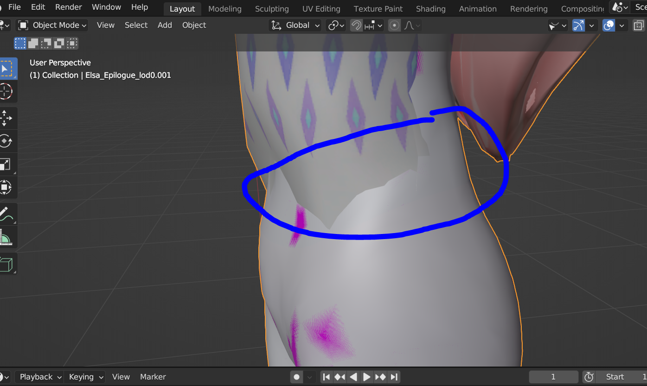Switch to the Shading workspace tab
The width and height of the screenshot is (647, 386).
[x=430, y=9]
